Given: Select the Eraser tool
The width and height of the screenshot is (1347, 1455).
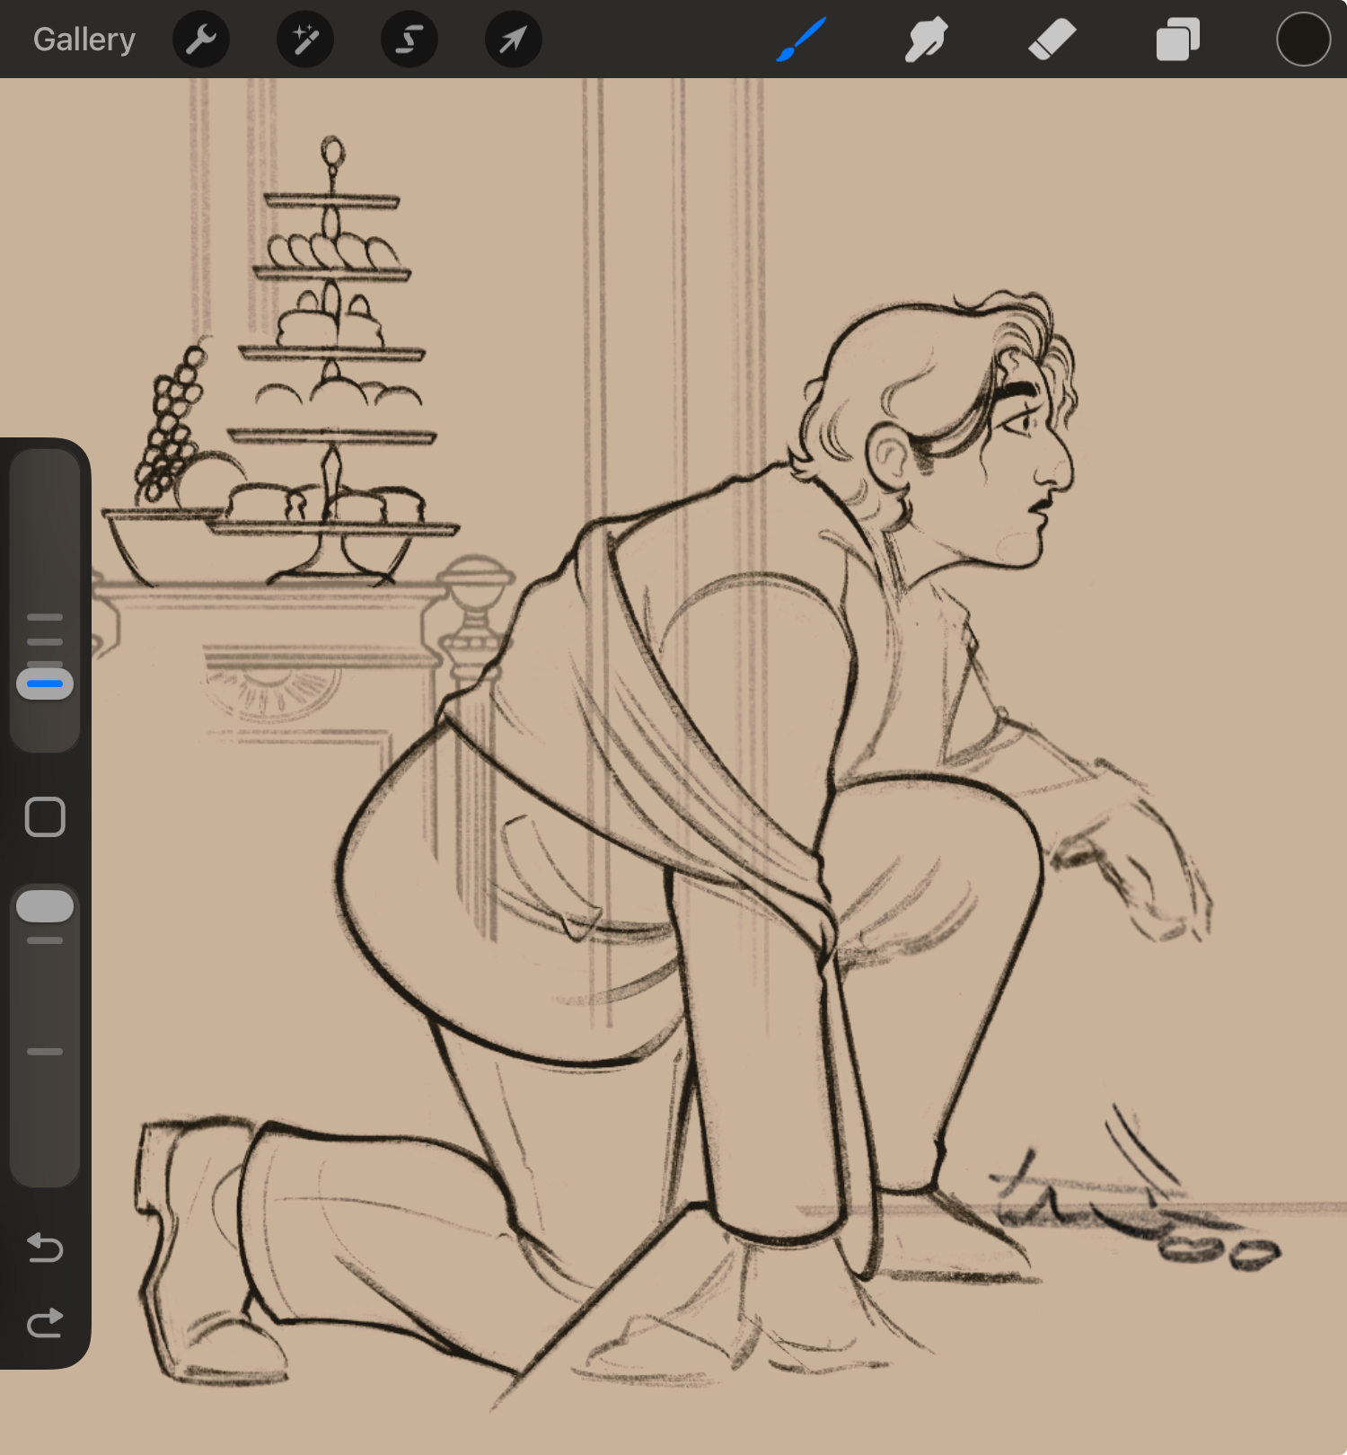Looking at the screenshot, I should tap(1052, 40).
